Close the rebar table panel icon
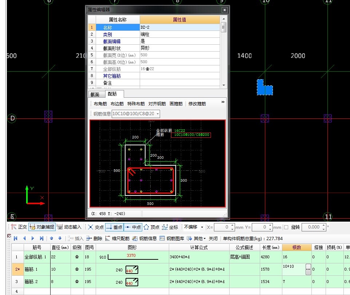350x295 pixels. coord(9,236)
